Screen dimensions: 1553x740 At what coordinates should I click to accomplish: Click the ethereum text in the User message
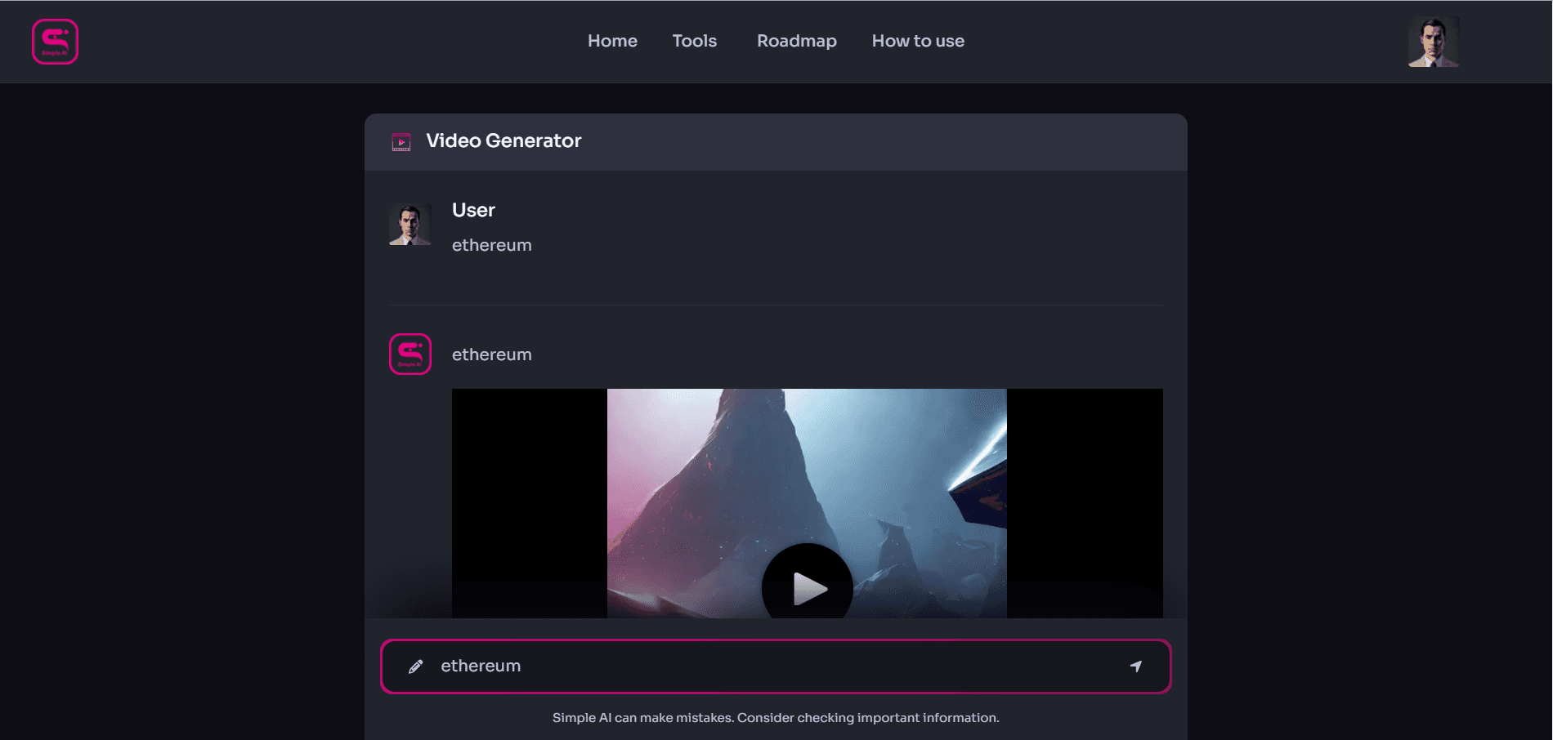coord(491,244)
